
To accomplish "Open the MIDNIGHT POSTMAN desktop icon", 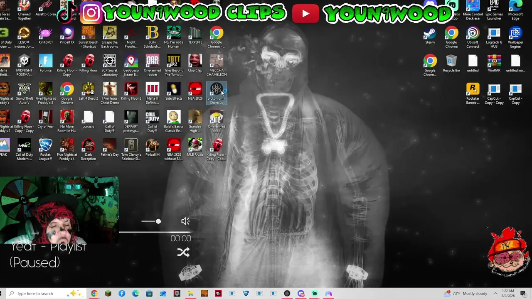I will point(24,66).
